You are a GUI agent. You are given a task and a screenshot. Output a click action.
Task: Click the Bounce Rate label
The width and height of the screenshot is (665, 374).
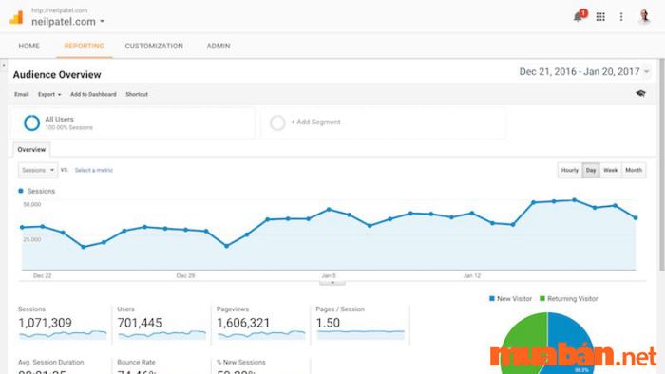click(136, 363)
